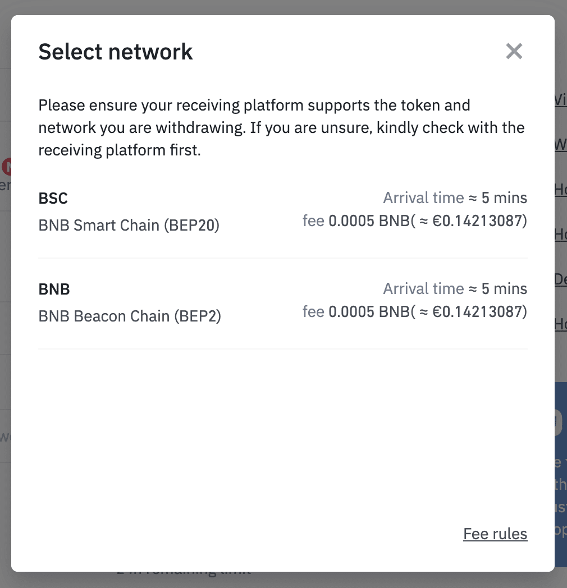Click the first underlined link at right edge
567x588 pixels.
coord(560,100)
